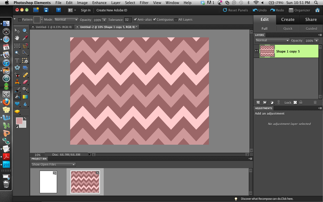Click the Redo button

[277, 10]
